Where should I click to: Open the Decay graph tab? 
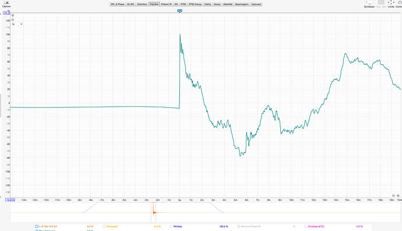pyautogui.click(x=217, y=4)
